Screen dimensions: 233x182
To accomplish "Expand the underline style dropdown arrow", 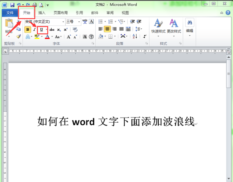I will (x=46, y=29).
